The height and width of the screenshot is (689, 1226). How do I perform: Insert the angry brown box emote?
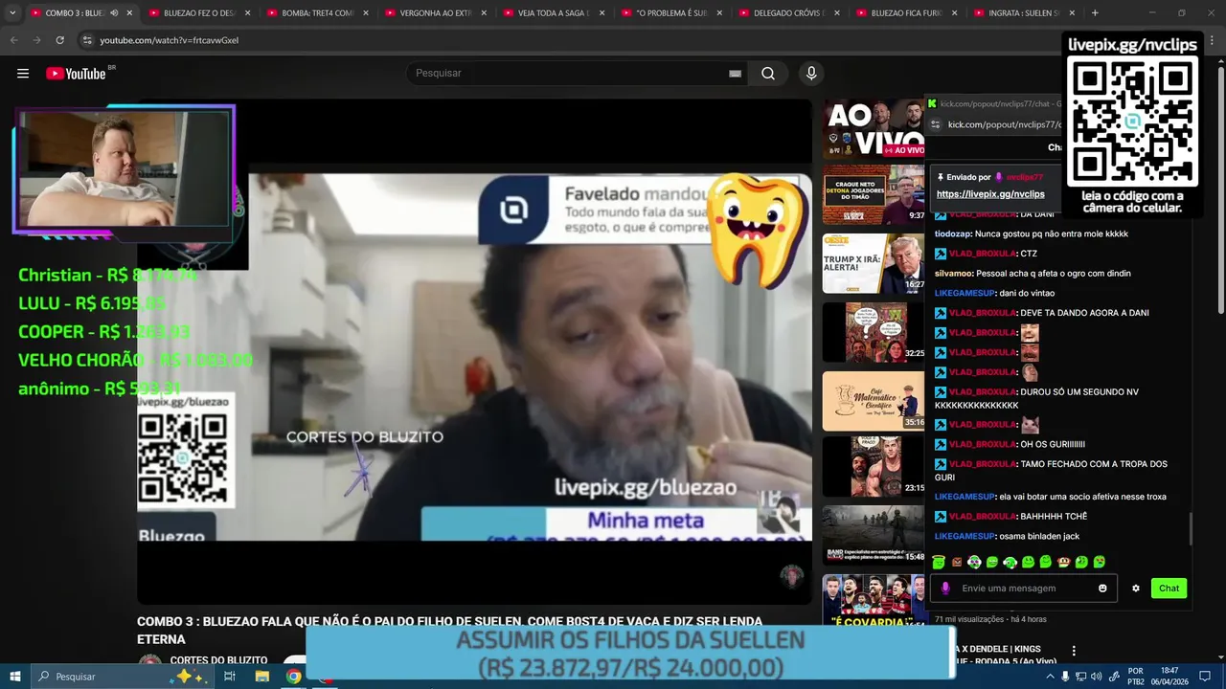(956, 562)
